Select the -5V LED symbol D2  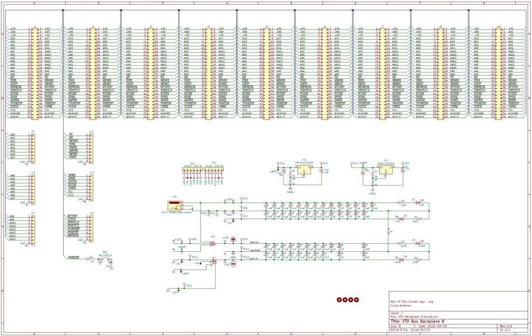[401, 219]
